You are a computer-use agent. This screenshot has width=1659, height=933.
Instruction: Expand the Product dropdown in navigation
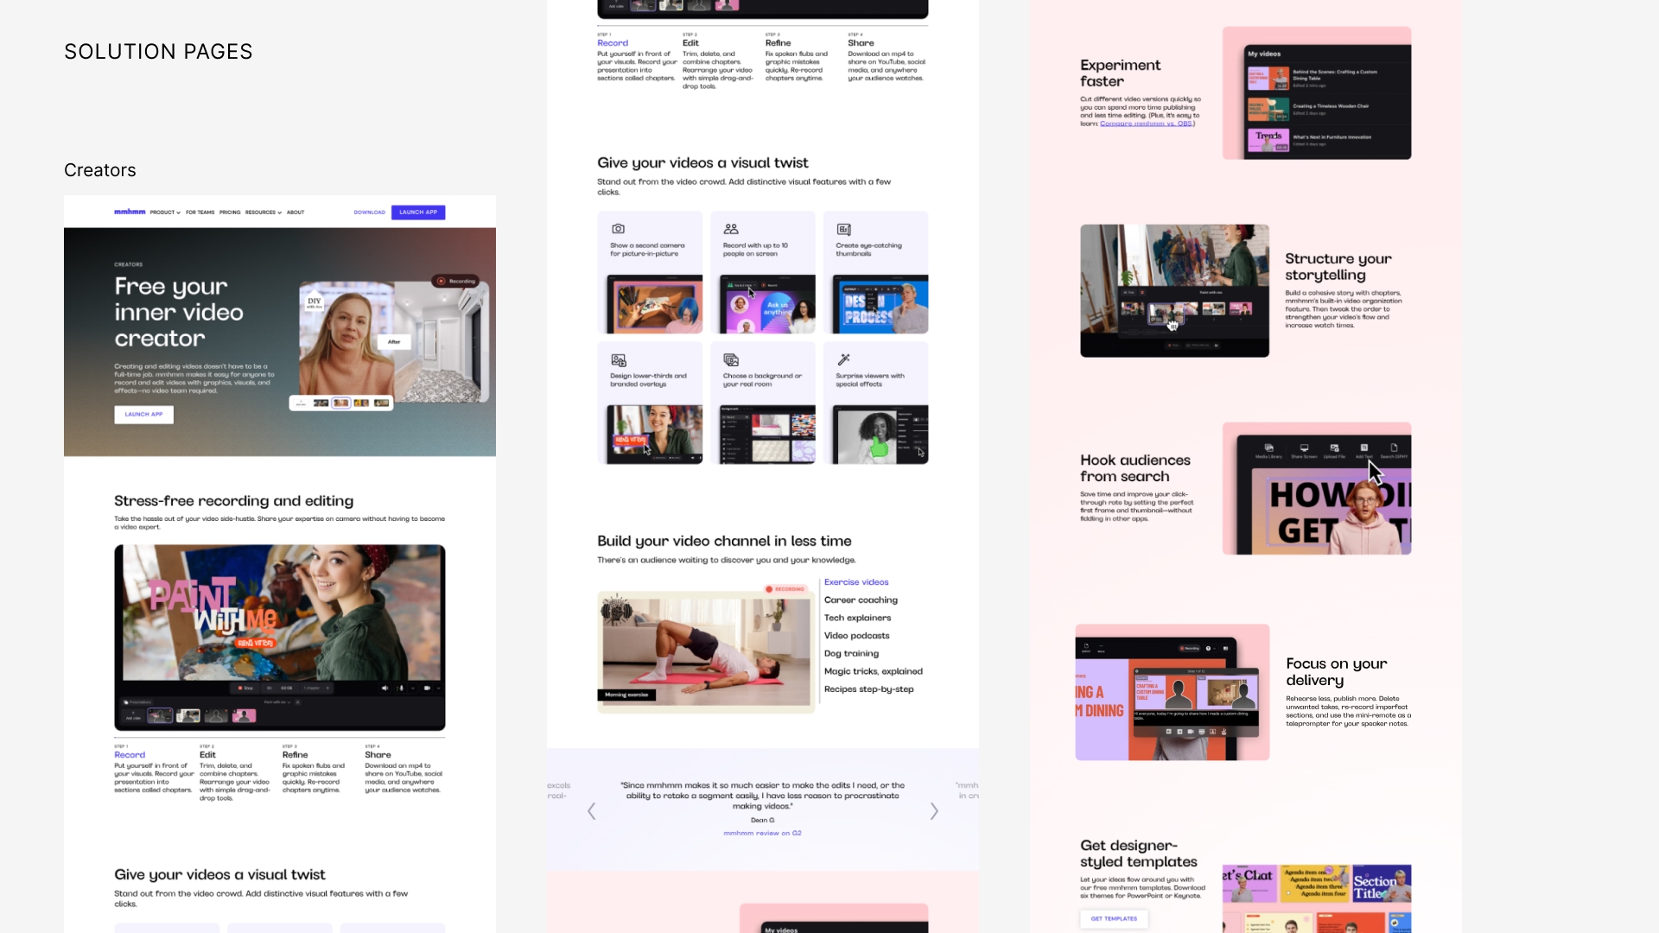[164, 213]
